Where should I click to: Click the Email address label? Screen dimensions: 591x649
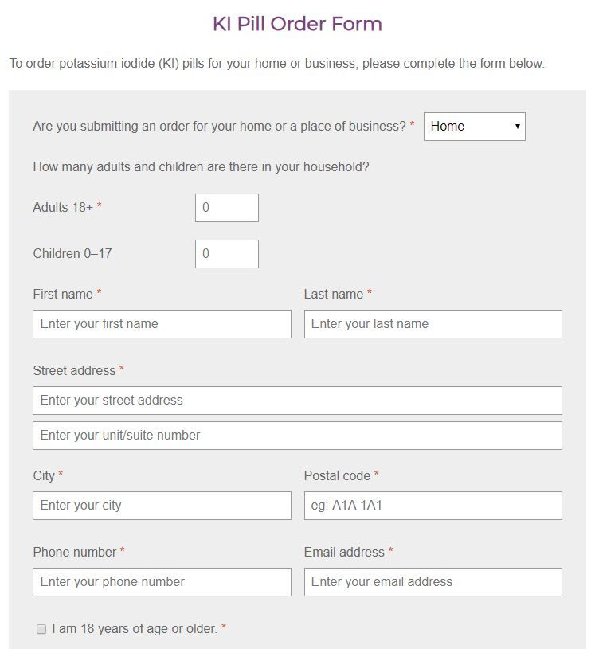(x=344, y=552)
